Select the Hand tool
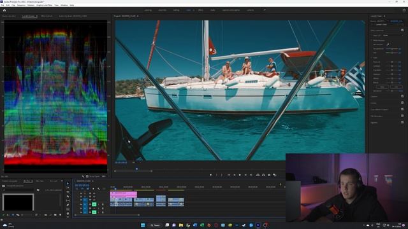The image size is (408, 229). tap(68, 214)
